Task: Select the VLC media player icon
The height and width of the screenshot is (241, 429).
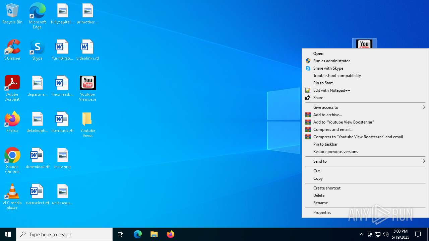Action: click(12, 197)
